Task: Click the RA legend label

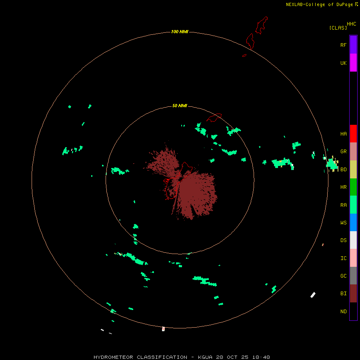Action: point(343,205)
